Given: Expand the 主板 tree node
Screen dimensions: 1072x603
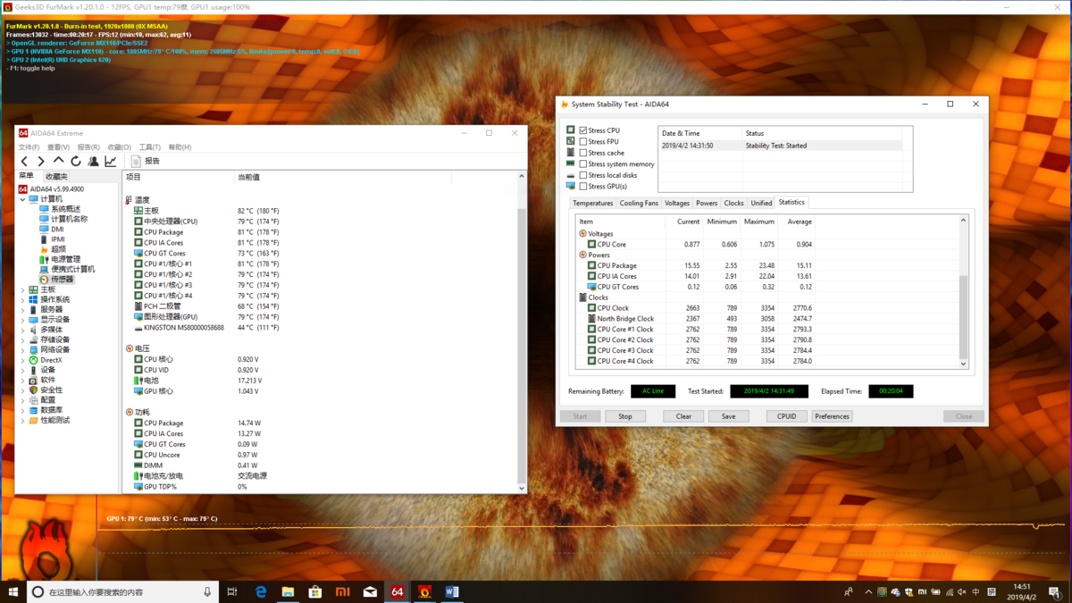Looking at the screenshot, I should pyautogui.click(x=23, y=289).
